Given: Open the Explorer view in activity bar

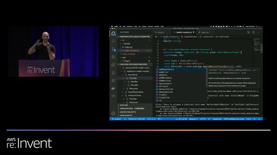Looking at the screenshot, I should click(x=113, y=34).
